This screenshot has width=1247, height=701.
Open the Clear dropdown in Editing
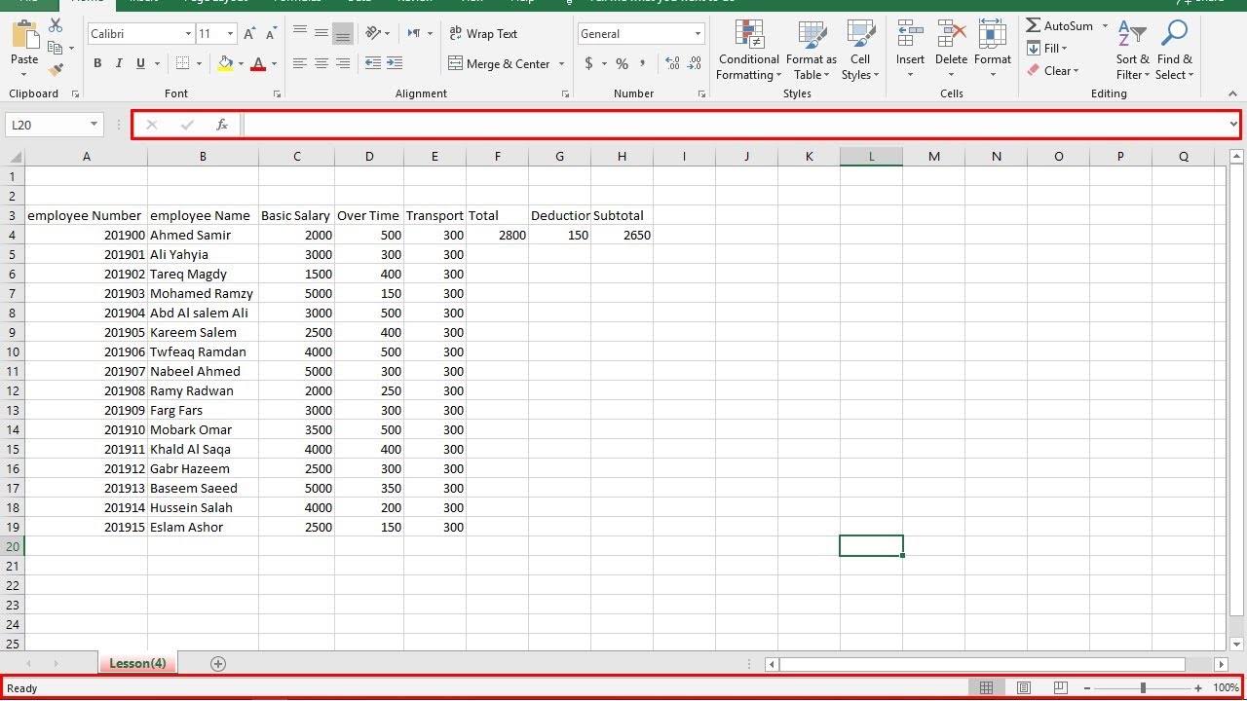1053,71
